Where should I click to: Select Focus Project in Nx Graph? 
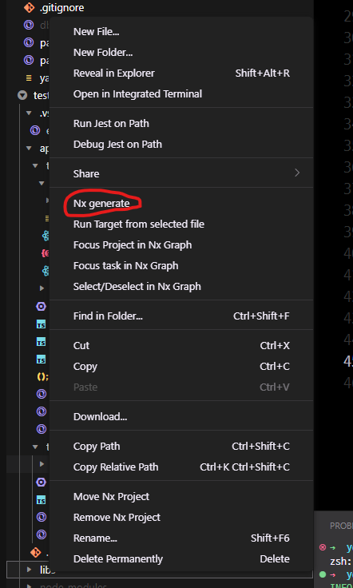pos(133,245)
